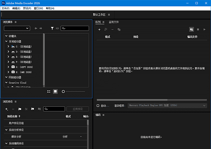This screenshot has width=211, height=149.
Task: Click the Duplicate icon in the queue toolbar
Action: point(119,29)
